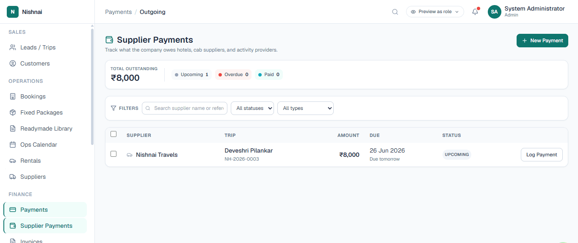Click the sidebar scrollbar
Viewport: 578px width, 243px height.
92,87
